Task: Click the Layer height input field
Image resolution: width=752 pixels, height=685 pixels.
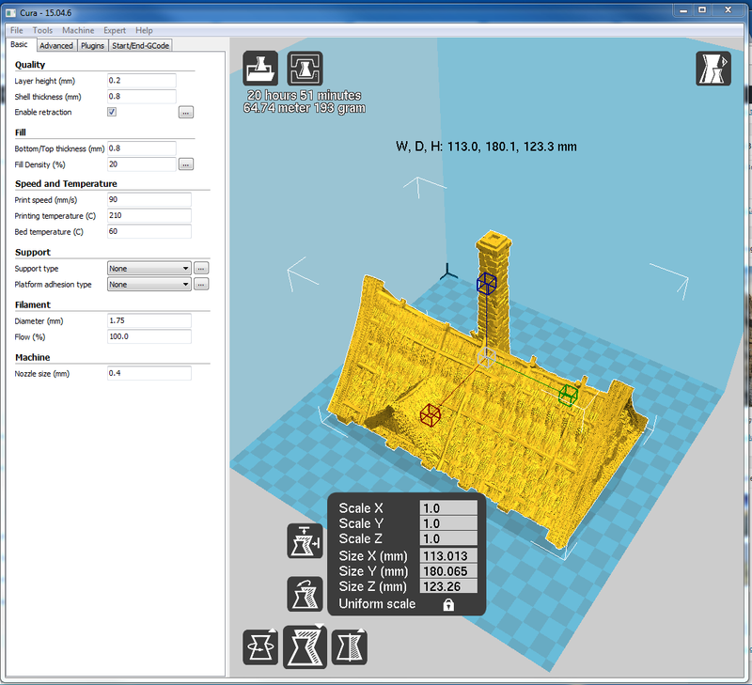Action: pyautogui.click(x=142, y=81)
